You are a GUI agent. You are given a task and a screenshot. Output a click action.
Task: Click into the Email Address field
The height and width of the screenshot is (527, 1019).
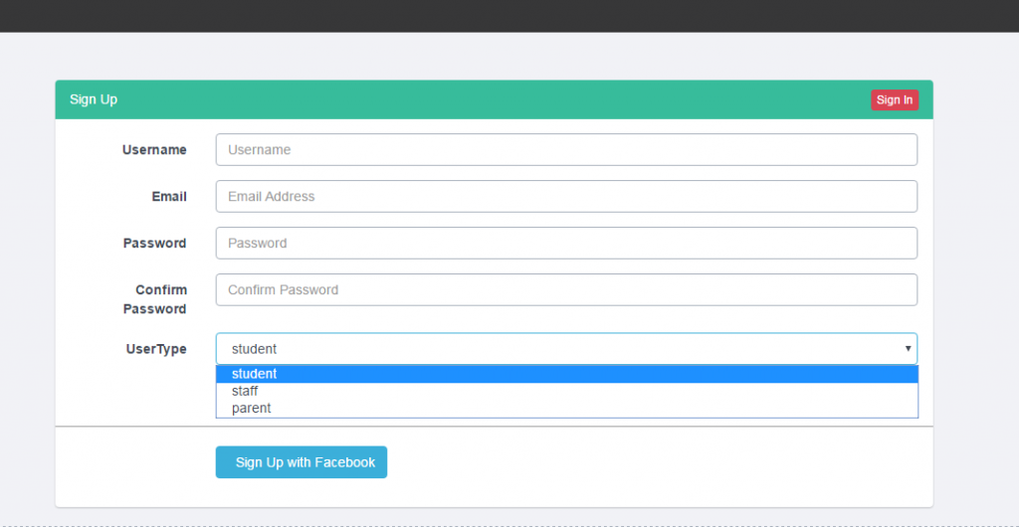[565, 197]
